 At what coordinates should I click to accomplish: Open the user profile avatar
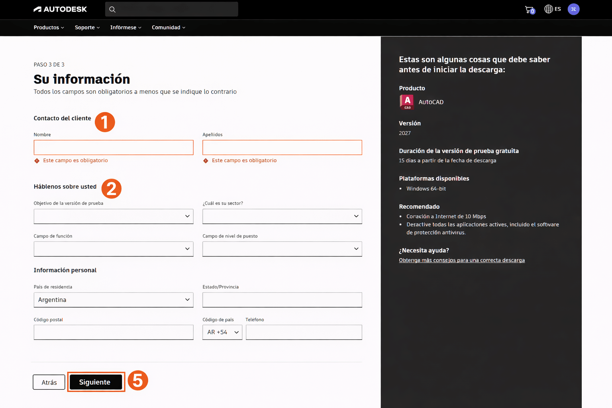tap(573, 9)
